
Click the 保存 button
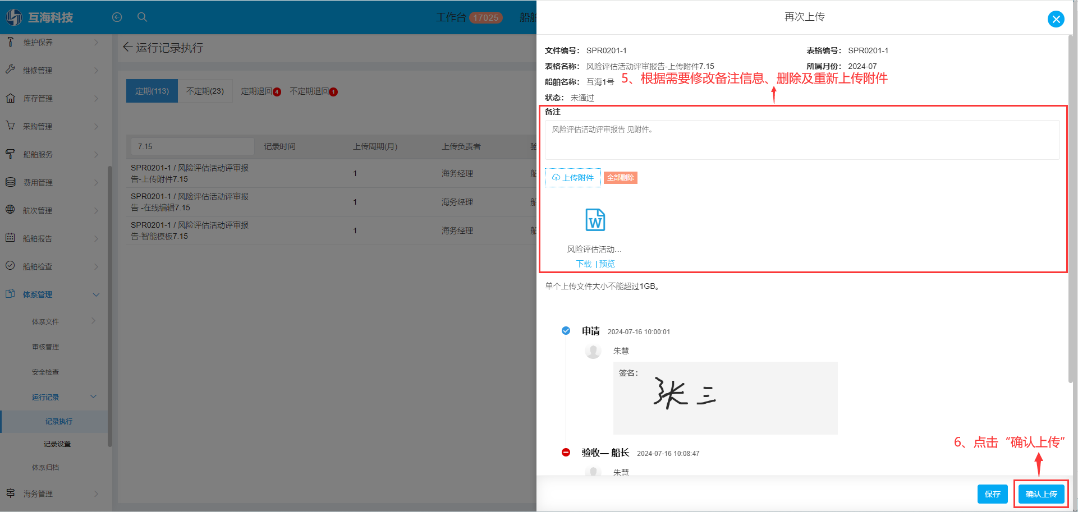click(993, 494)
